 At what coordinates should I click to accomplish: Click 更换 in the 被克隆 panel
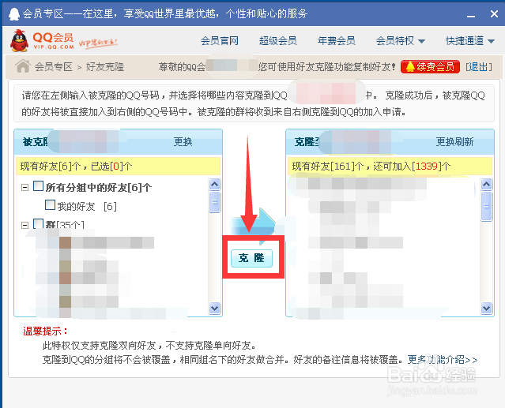tap(183, 142)
